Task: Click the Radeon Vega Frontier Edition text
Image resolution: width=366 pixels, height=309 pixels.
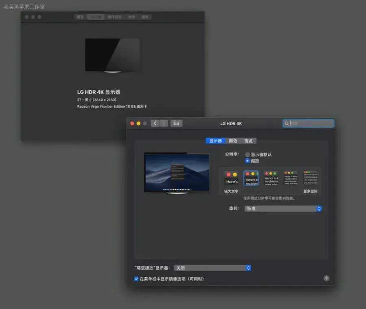Action: tap(112, 107)
